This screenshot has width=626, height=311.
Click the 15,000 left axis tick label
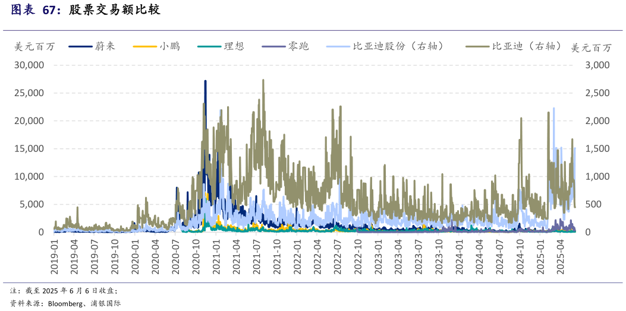tap(29, 148)
